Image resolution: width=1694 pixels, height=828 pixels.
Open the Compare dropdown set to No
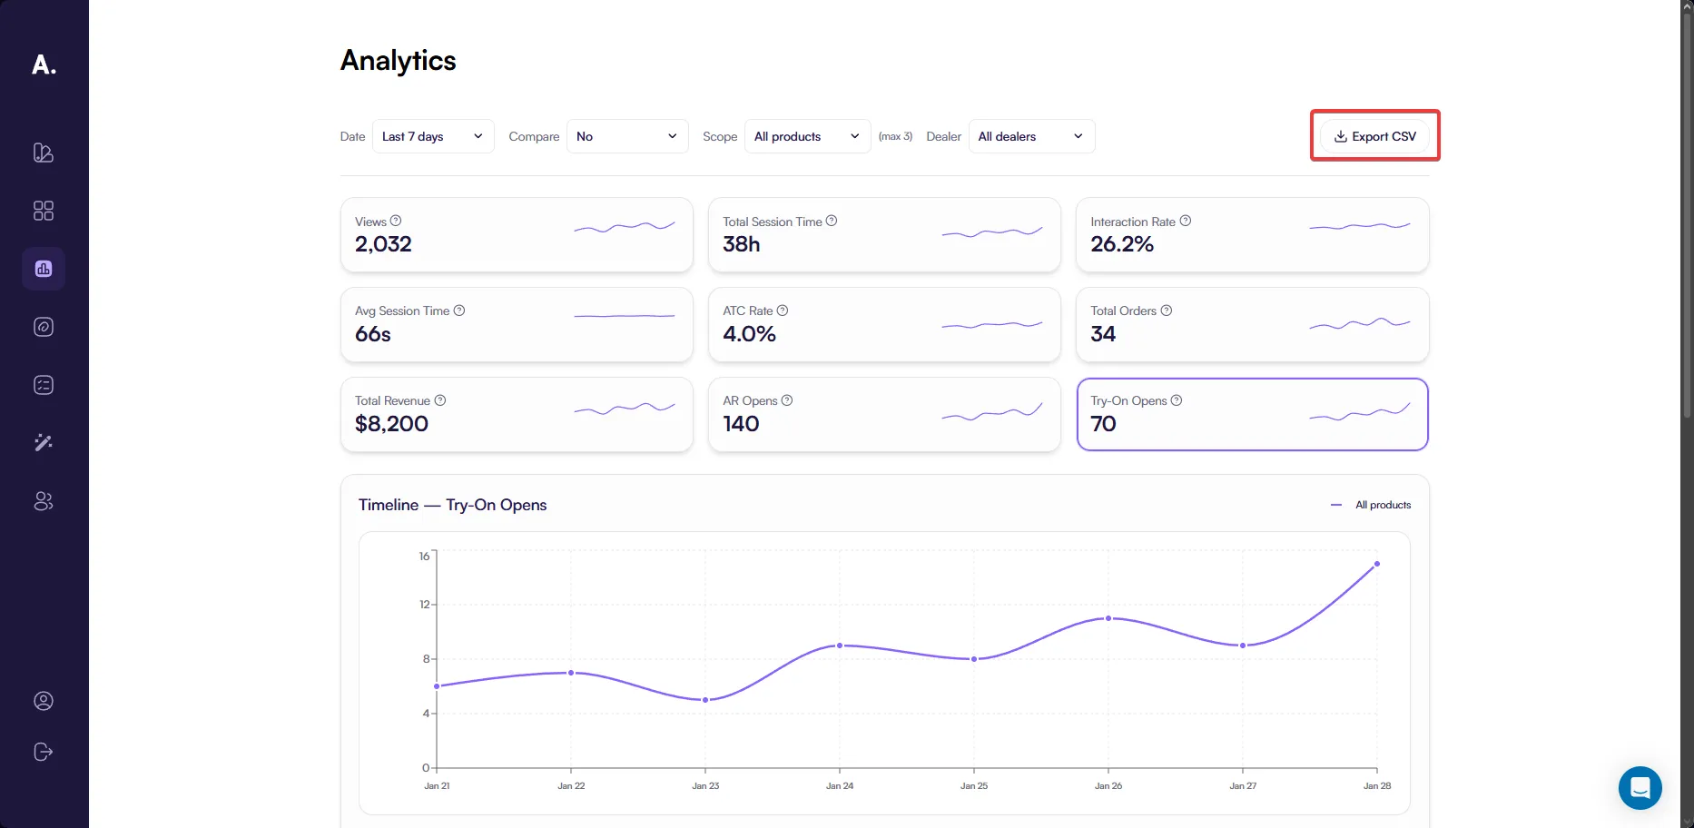point(627,136)
